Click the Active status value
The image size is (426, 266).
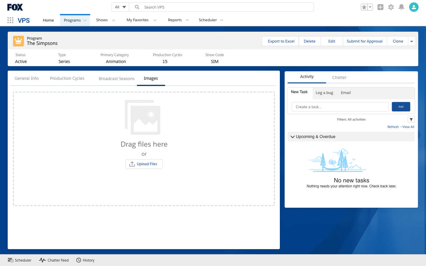pyautogui.click(x=21, y=61)
